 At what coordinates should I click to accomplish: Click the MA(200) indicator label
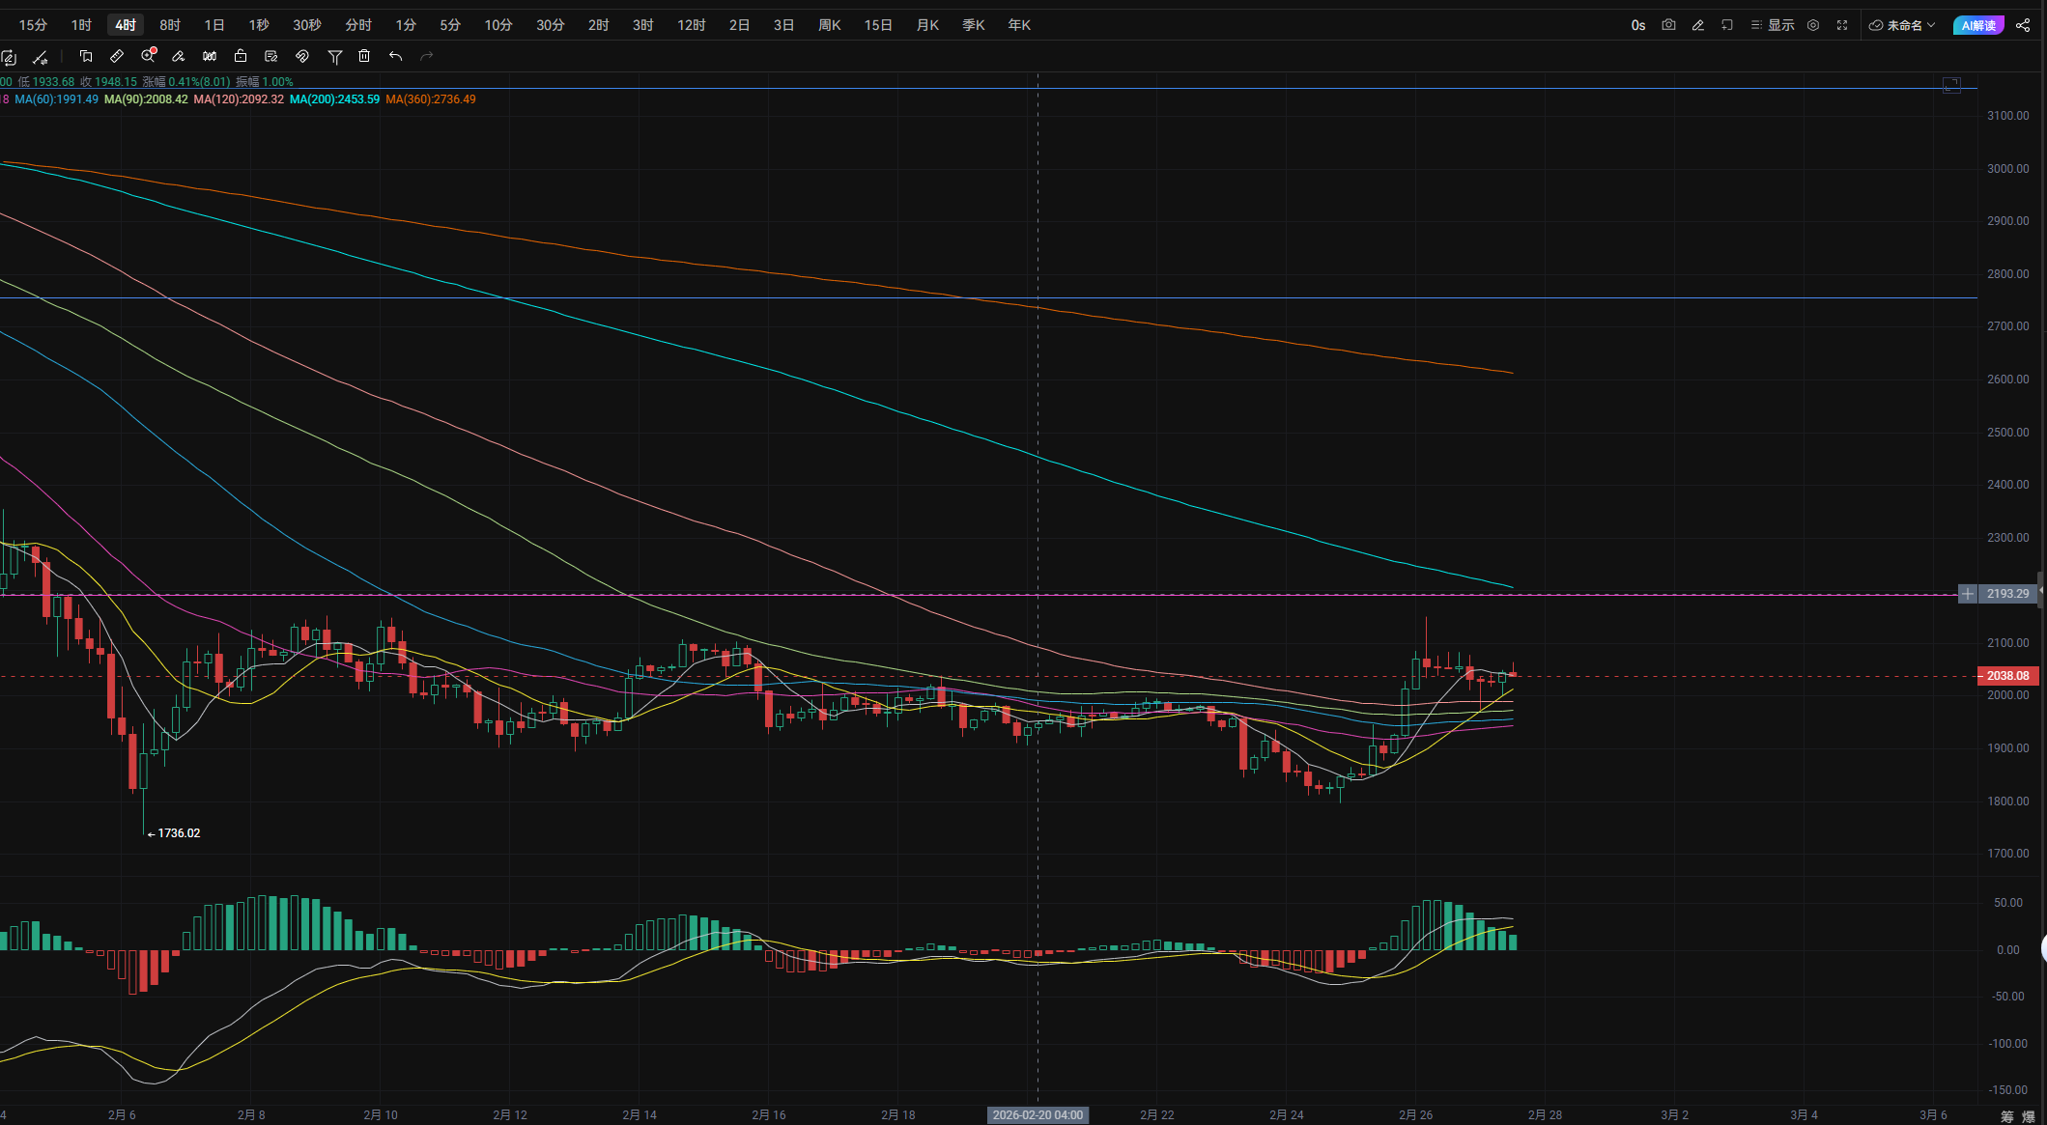click(x=334, y=99)
